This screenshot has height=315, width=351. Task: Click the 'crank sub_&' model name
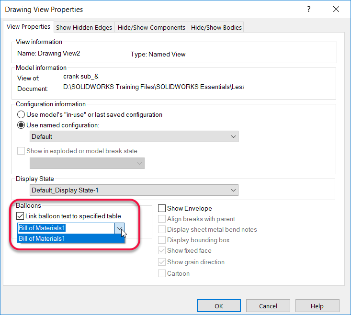tap(81, 77)
